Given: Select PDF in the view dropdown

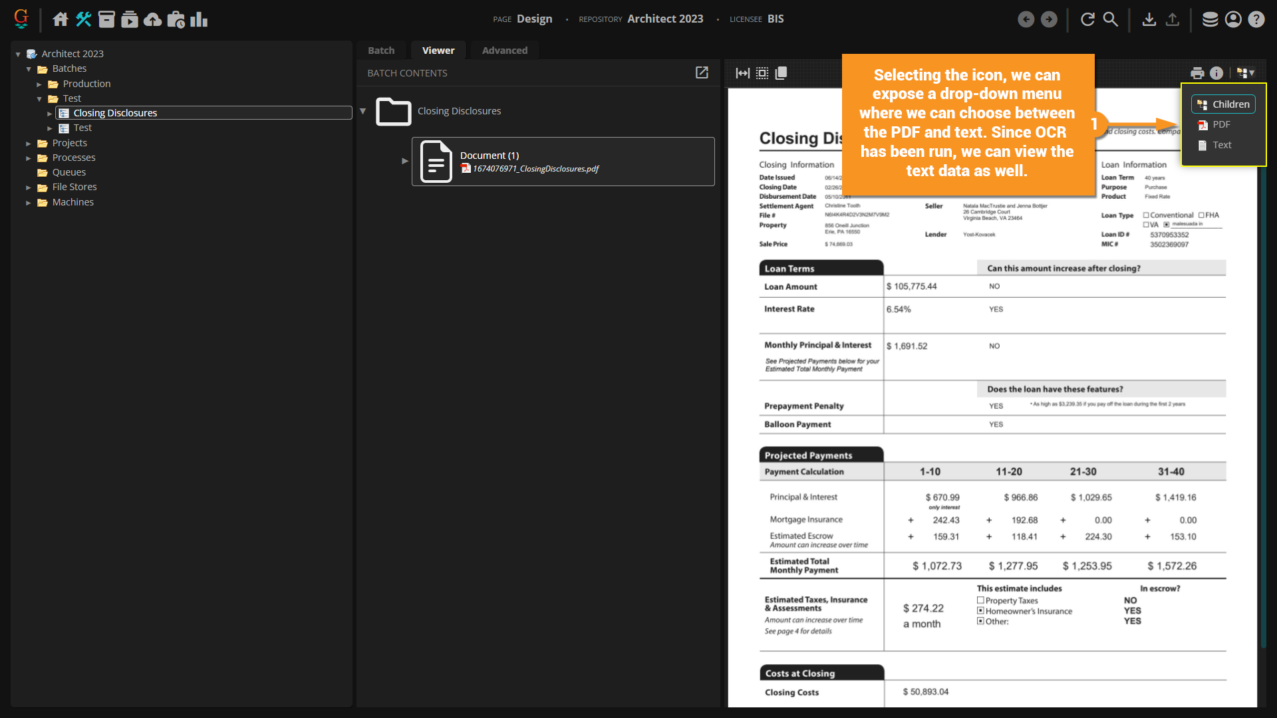Looking at the screenshot, I should coord(1221,124).
